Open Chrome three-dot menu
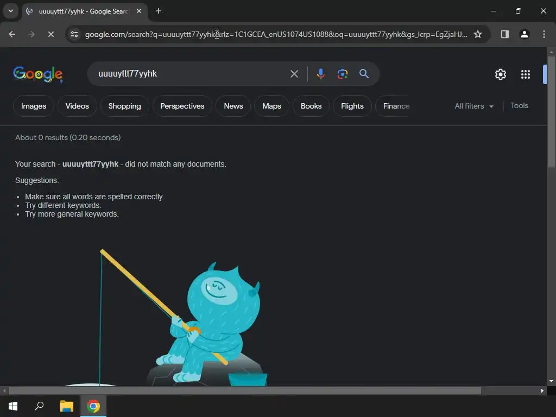The width and height of the screenshot is (556, 417). tap(544, 34)
